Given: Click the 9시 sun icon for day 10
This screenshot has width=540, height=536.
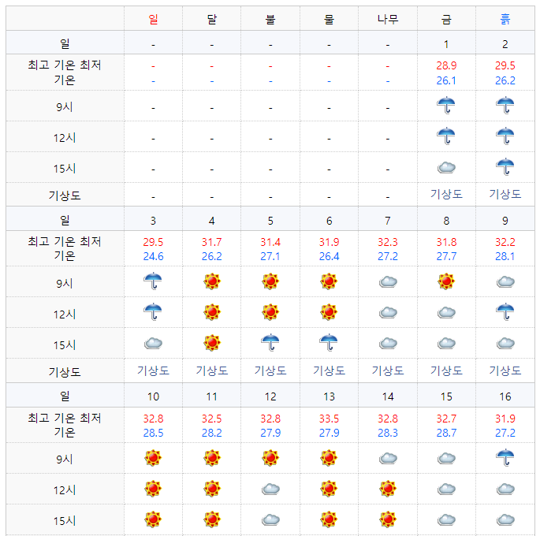Looking at the screenshot, I should click(x=153, y=458).
